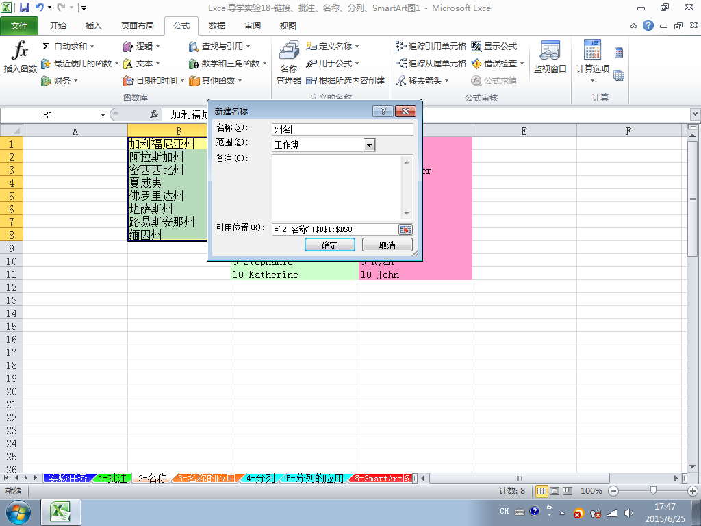The image size is (701, 526).
Task: Expand the Error Checking (错误检查) dropdown arrow
Action: tap(522, 64)
